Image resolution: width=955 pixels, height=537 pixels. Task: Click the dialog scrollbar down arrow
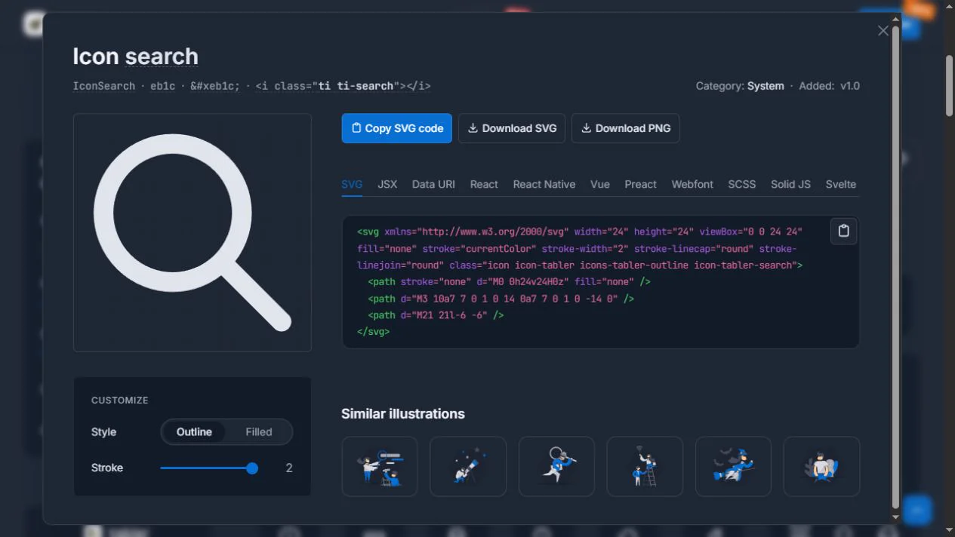point(895,517)
